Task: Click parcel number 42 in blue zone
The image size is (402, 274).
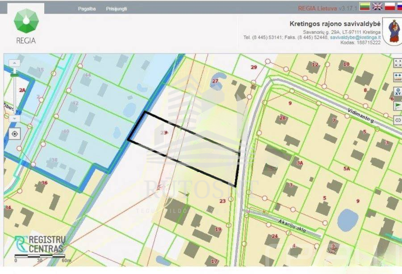Action: (75, 103)
